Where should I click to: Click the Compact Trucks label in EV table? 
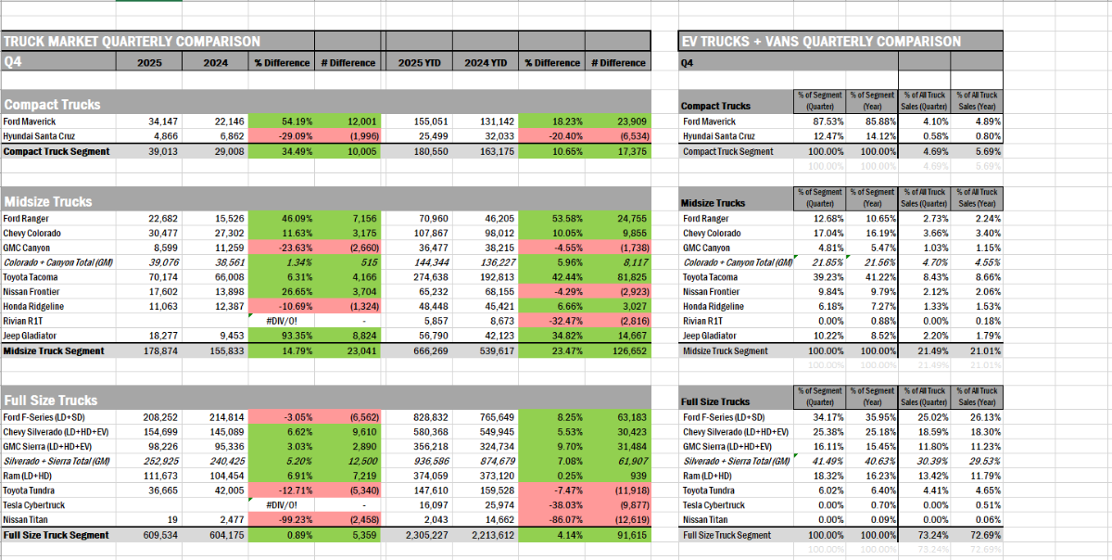click(714, 106)
